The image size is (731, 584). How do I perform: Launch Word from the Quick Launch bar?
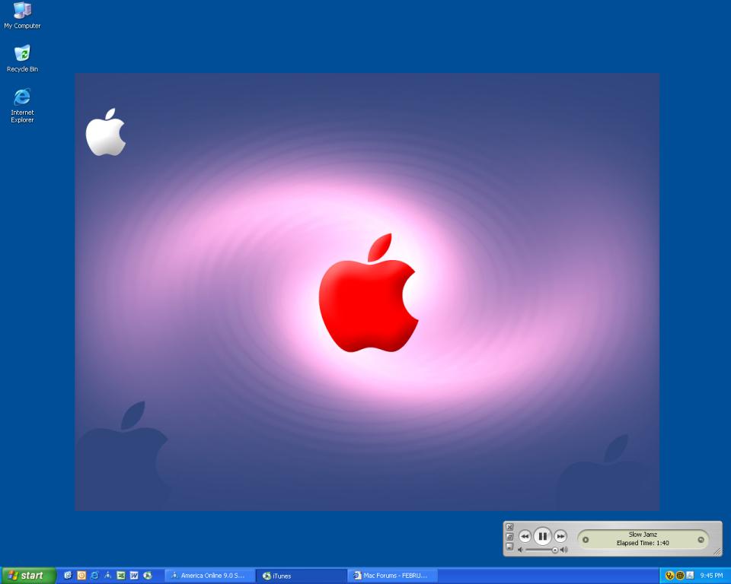(x=134, y=576)
